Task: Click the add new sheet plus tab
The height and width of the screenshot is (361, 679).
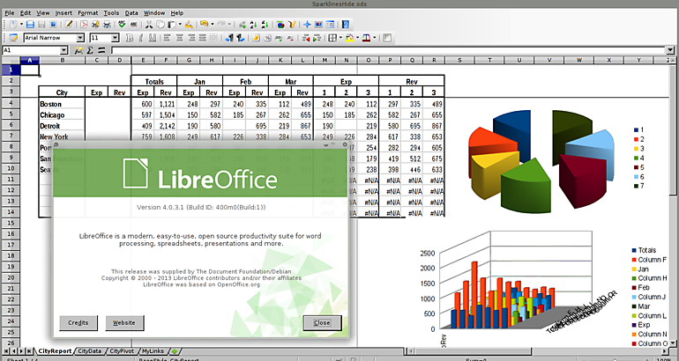Action: pyautogui.click(x=174, y=351)
